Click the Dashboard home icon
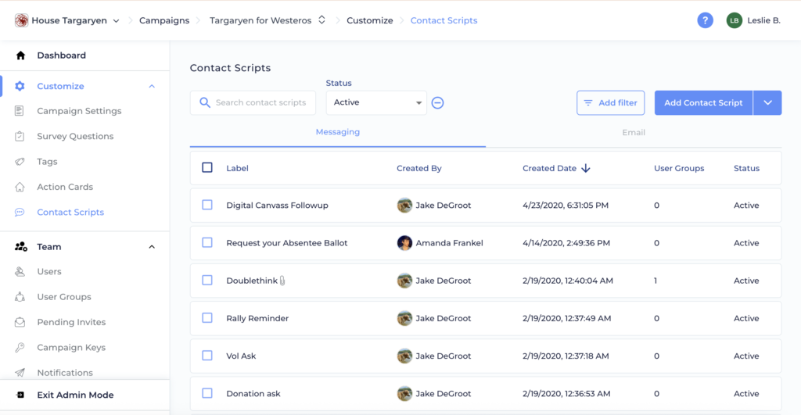Viewport: 801px width, 415px height. coord(20,55)
